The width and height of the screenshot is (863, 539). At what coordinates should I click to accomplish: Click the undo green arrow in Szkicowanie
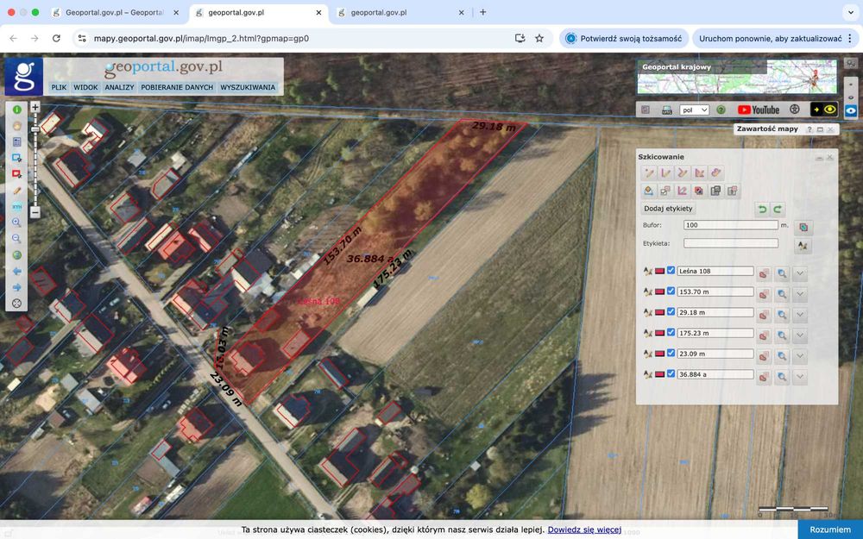pos(762,209)
